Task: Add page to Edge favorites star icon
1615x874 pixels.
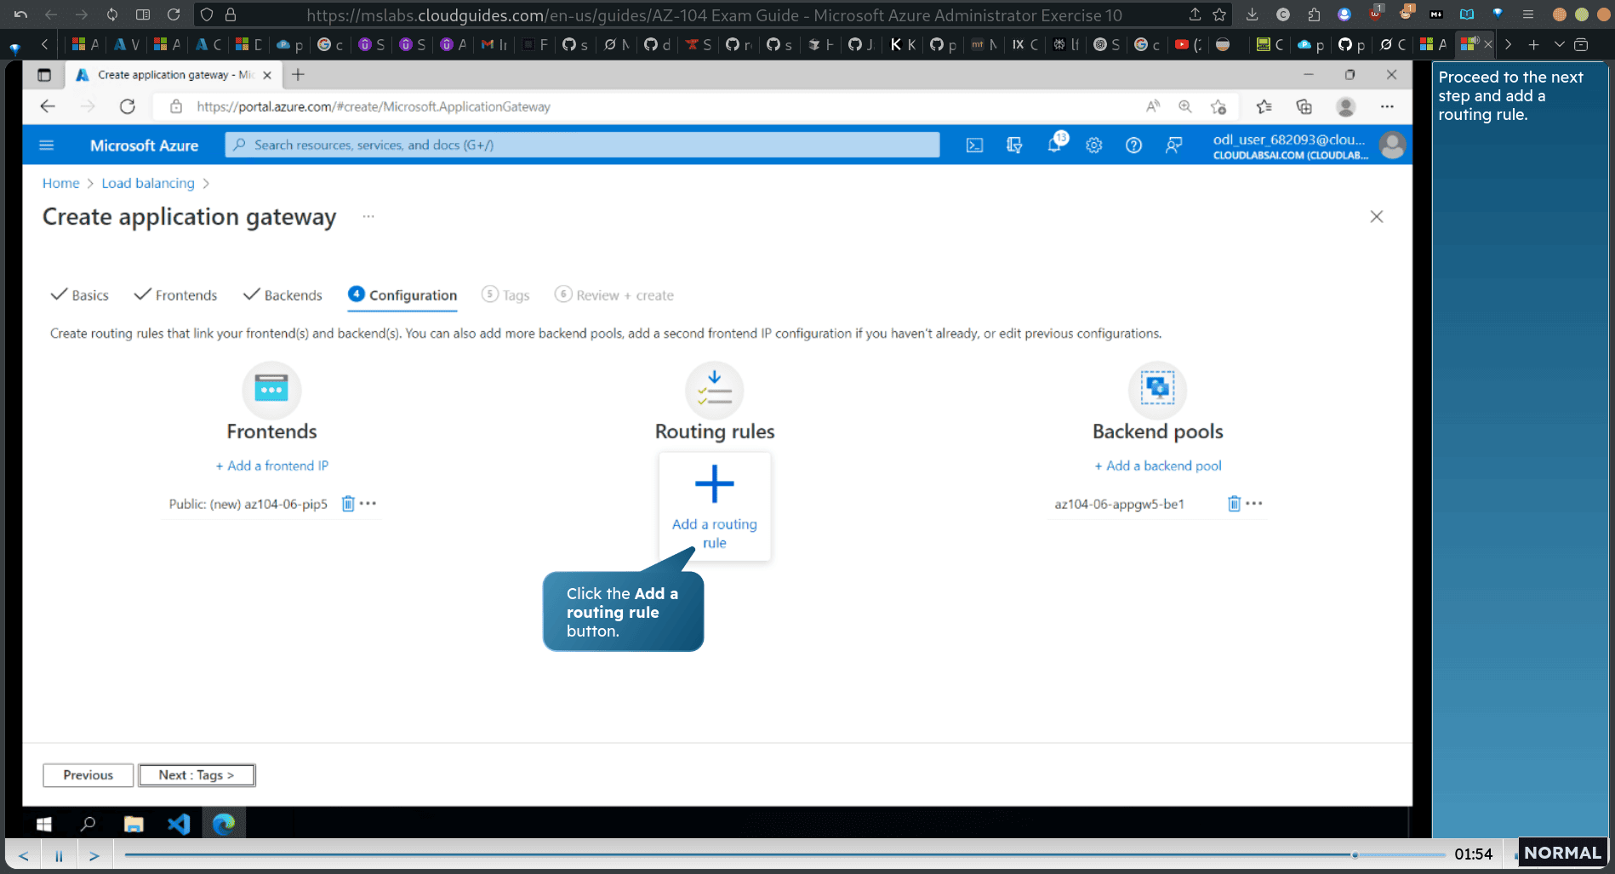Action: [x=1218, y=106]
